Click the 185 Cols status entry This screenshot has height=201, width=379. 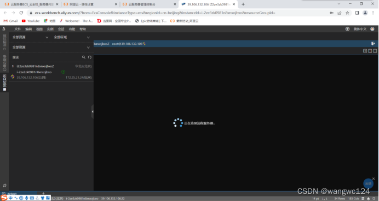click(x=354, y=199)
